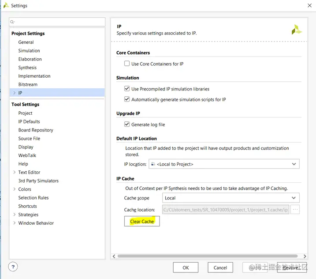Uncheck Use Precompiled IP simulation libraries
Image resolution: width=316 pixels, height=279 pixels.
point(127,89)
